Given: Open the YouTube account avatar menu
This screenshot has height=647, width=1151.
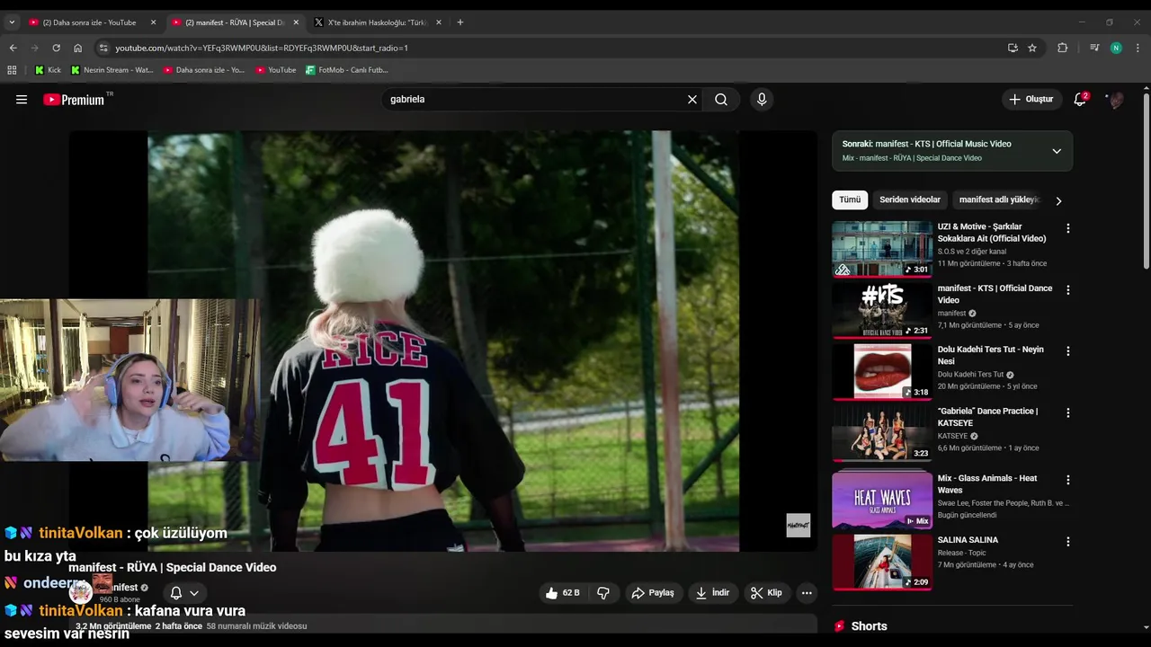Looking at the screenshot, I should coord(1115,100).
